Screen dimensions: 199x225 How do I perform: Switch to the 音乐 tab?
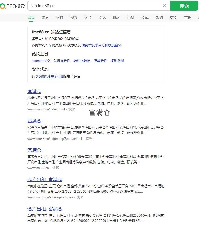click(188, 18)
